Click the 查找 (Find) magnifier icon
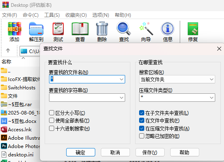The height and width of the screenshot is (162, 224). tap(124, 28)
